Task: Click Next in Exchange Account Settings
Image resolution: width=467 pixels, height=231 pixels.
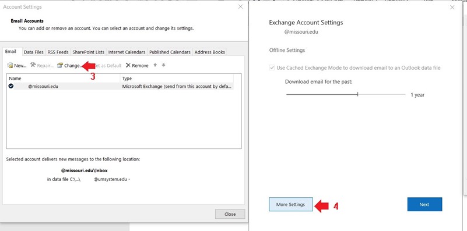Action: click(x=424, y=205)
